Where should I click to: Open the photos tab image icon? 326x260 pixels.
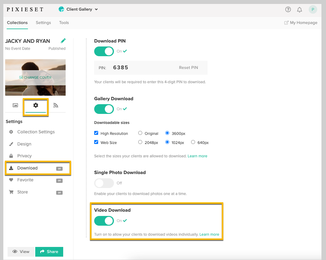click(x=15, y=105)
